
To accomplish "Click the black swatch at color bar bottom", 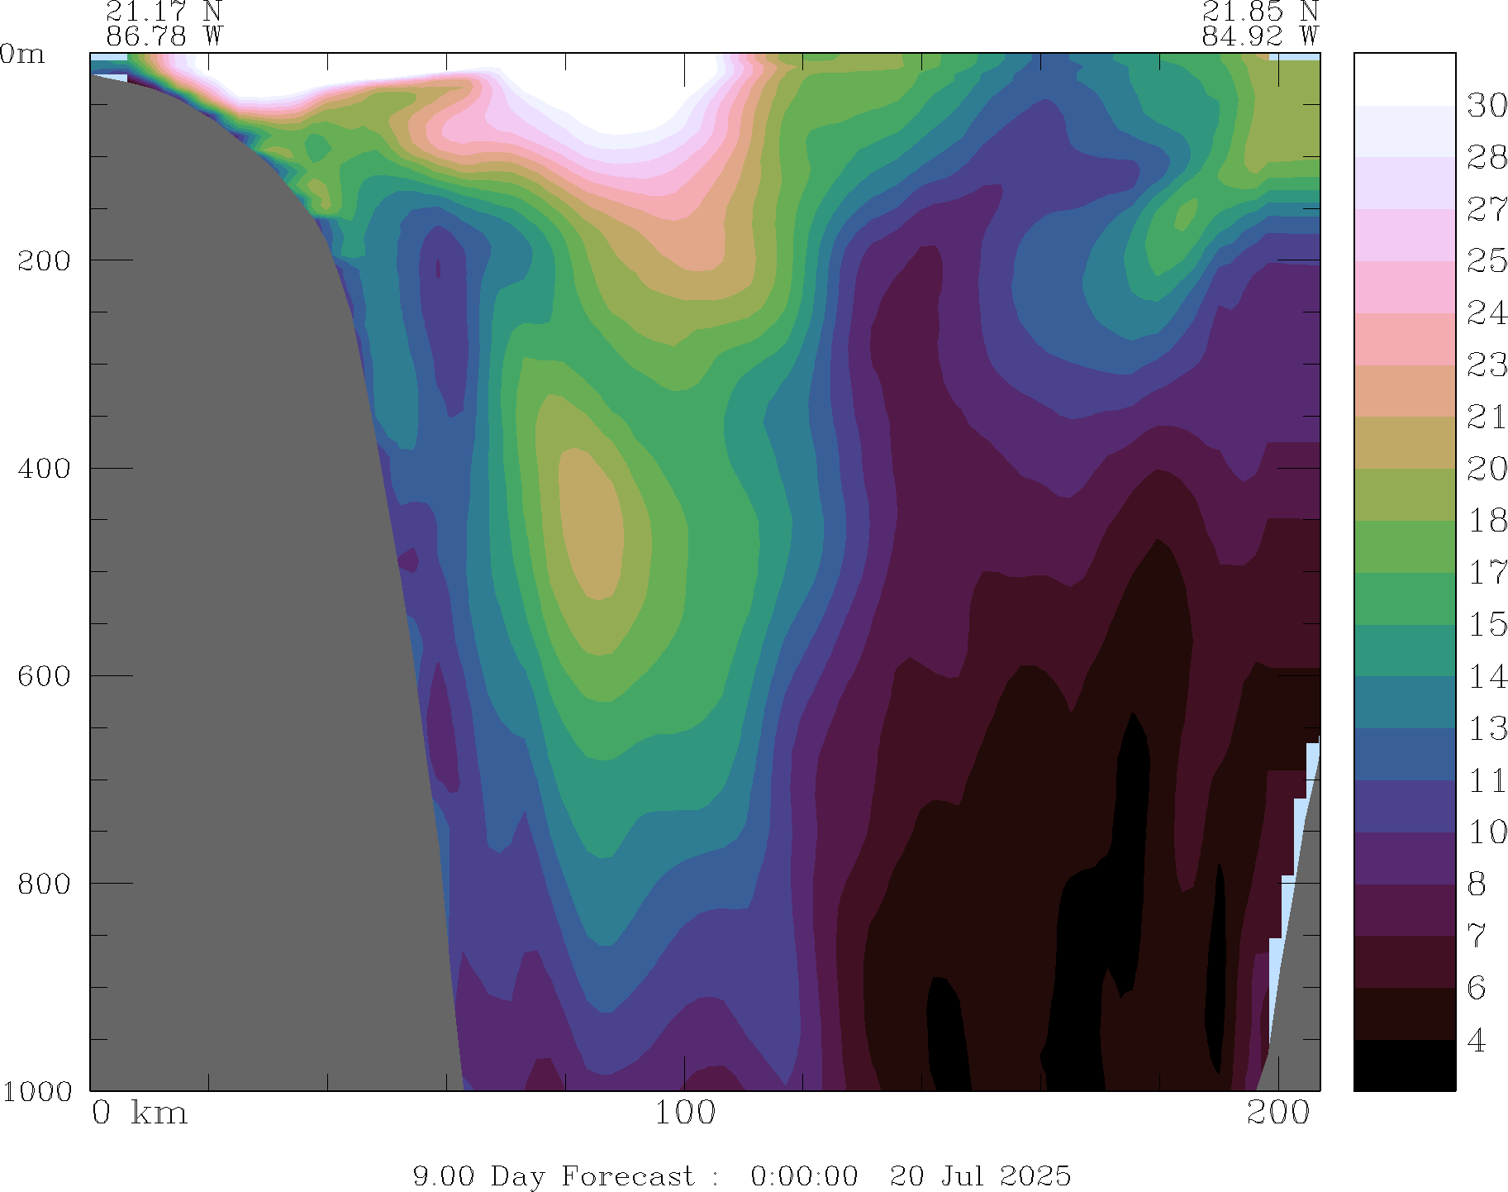I will pos(1404,1066).
